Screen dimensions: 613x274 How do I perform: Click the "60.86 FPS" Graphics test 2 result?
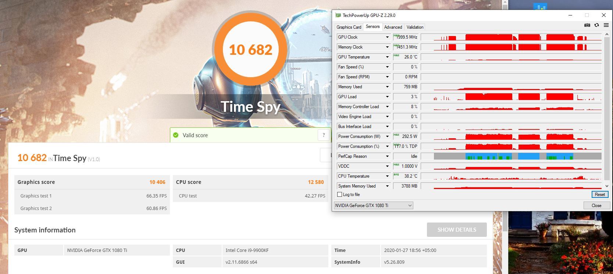[x=157, y=208]
